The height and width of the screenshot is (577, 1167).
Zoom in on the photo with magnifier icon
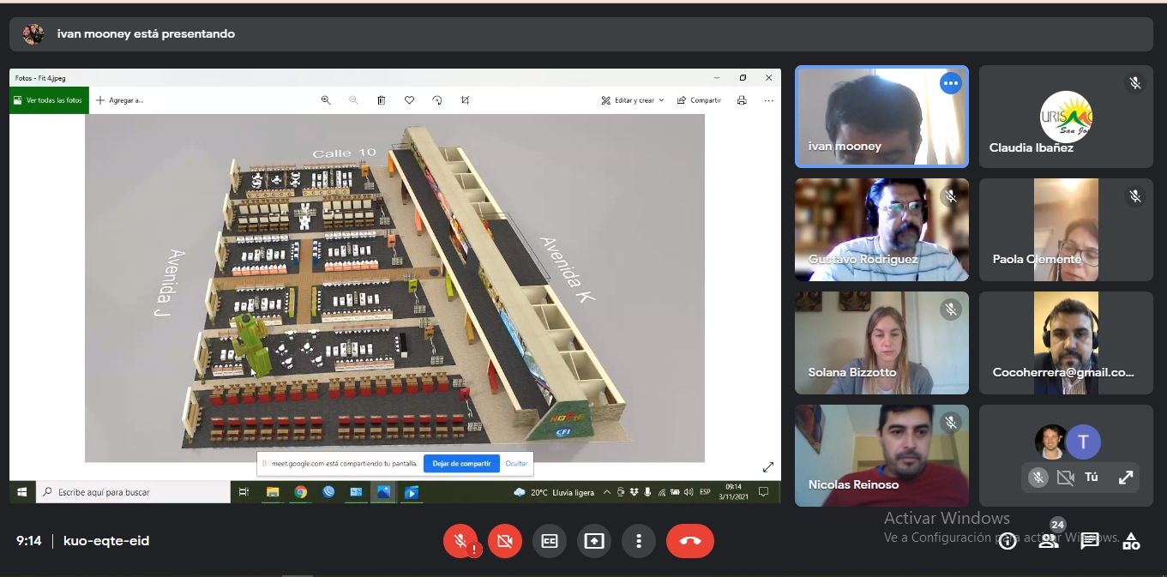pyautogui.click(x=326, y=100)
